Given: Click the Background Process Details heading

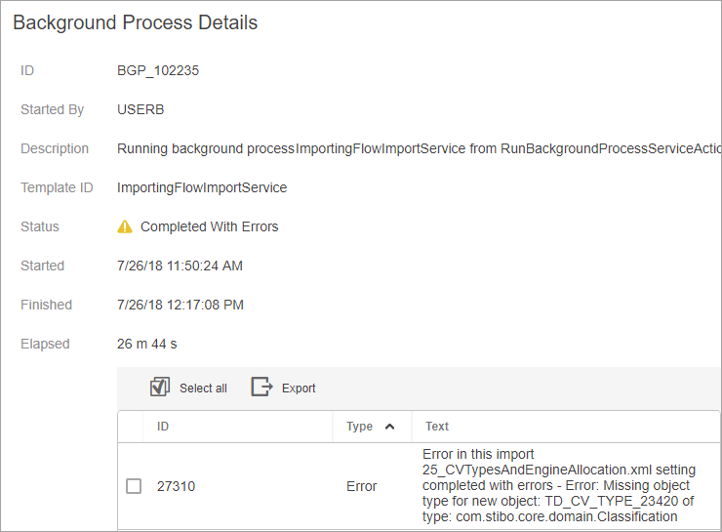Looking at the screenshot, I should (x=136, y=22).
